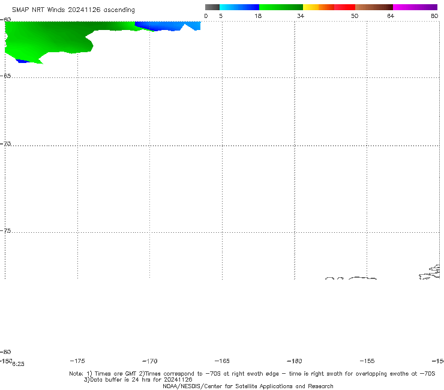Click the longitude label '-165'

coord(222,361)
